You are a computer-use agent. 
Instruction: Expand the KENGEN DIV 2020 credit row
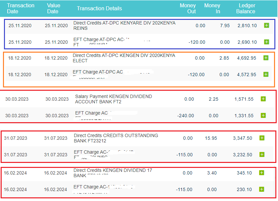coord(266,58)
